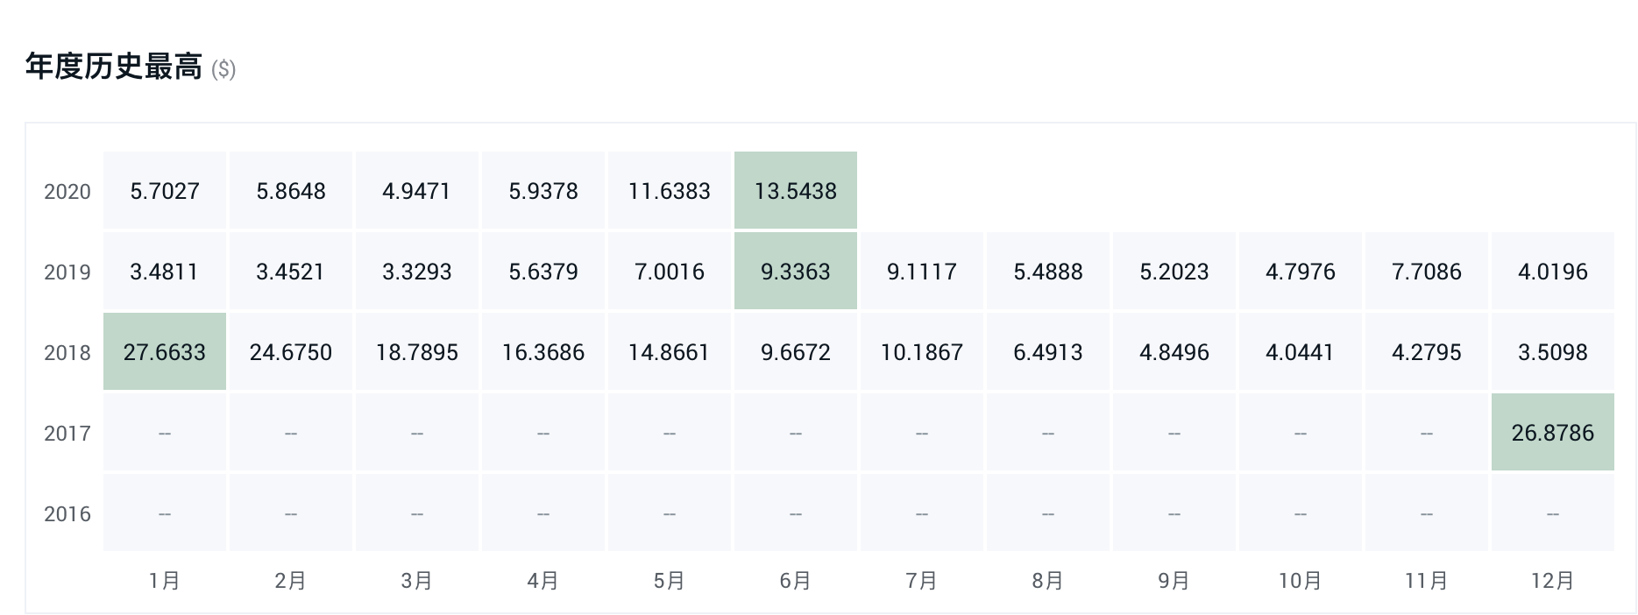Select the green 27.6633 cell in January 2018
This screenshot has width=1638, height=615.
coord(165,352)
